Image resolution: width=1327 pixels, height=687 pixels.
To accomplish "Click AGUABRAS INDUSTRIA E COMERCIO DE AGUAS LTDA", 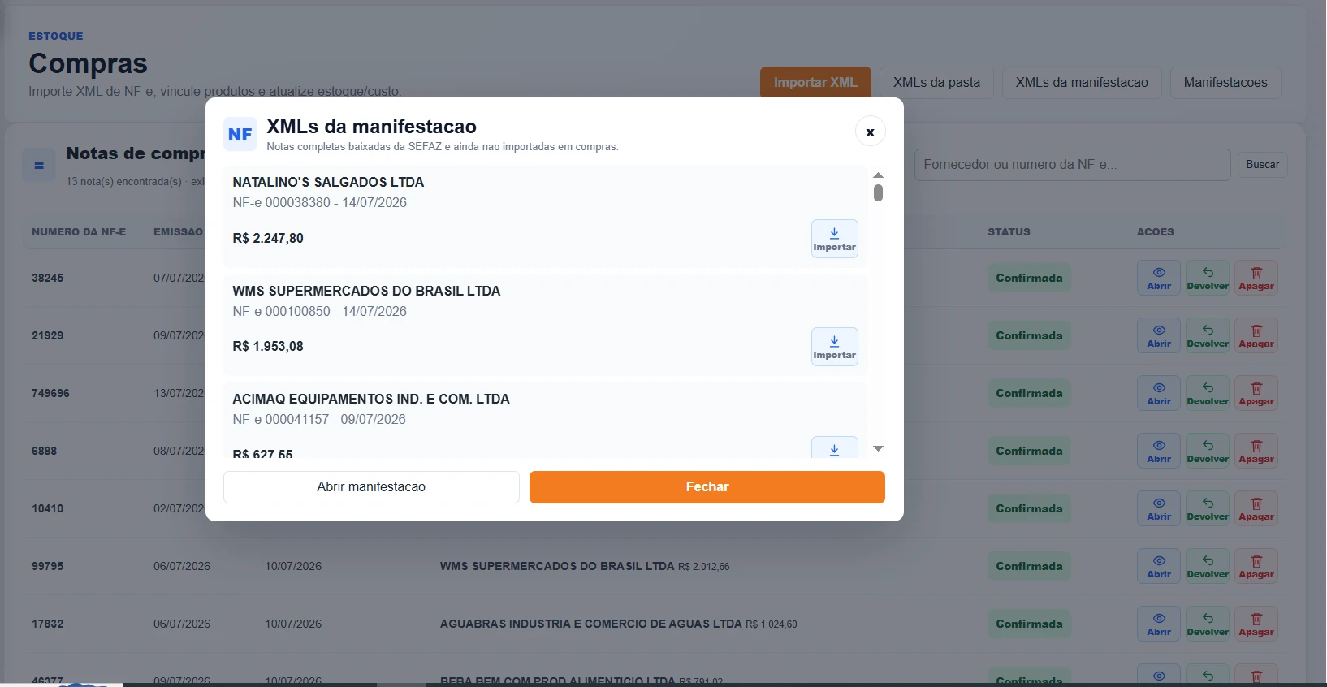I will (590, 624).
